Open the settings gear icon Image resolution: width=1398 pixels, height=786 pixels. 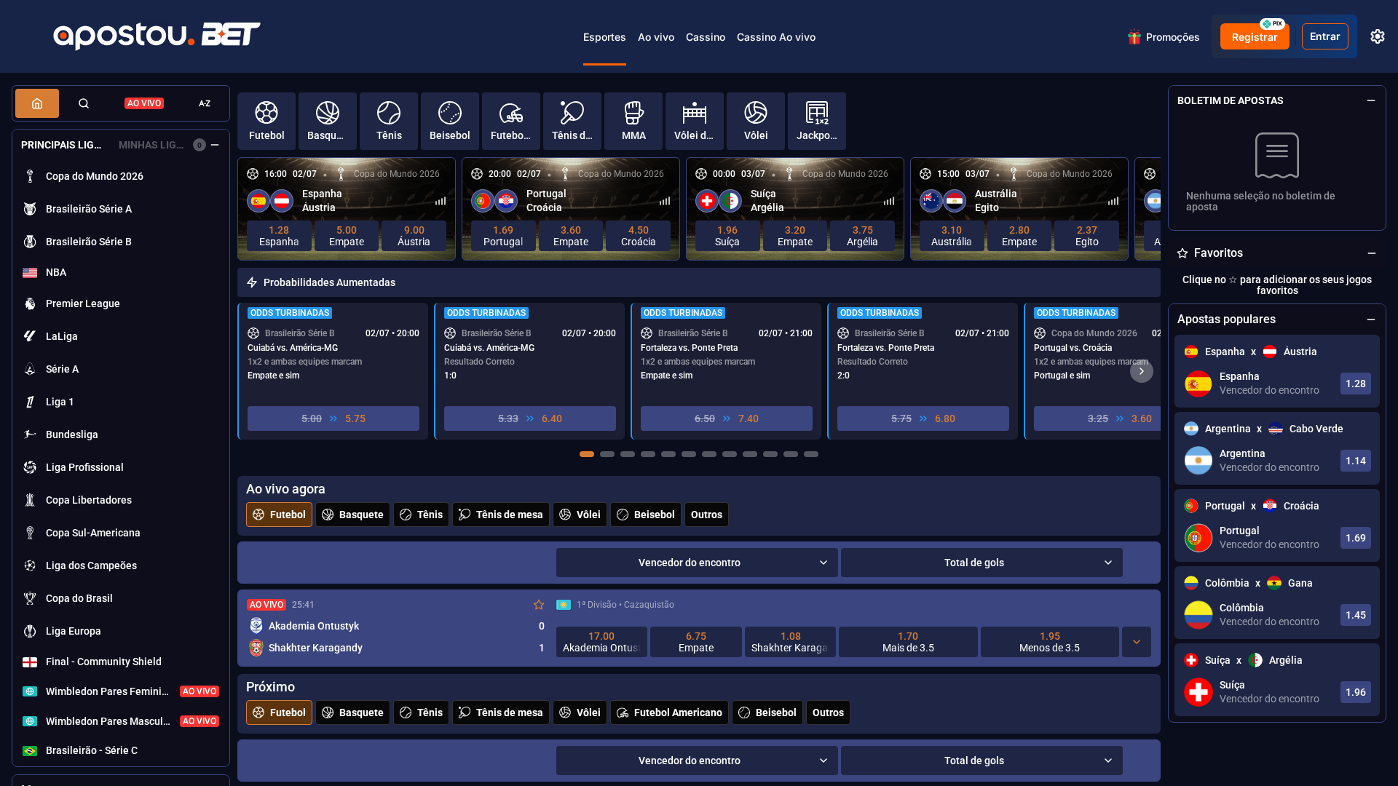pos(1377,36)
